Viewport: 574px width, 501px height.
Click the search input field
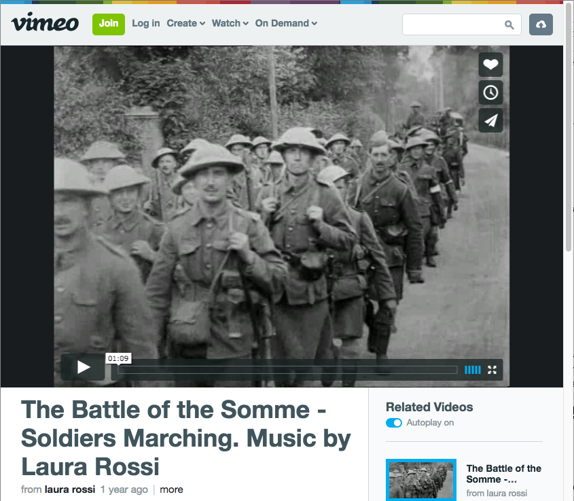(x=453, y=24)
